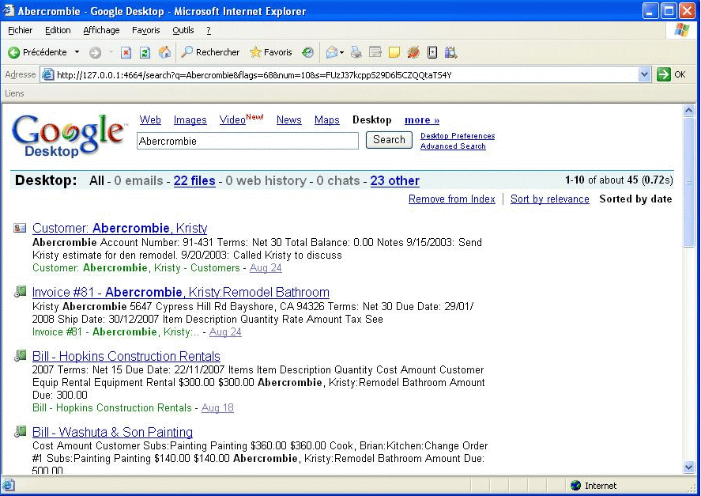Open the more » link
701x496 pixels.
click(x=422, y=120)
